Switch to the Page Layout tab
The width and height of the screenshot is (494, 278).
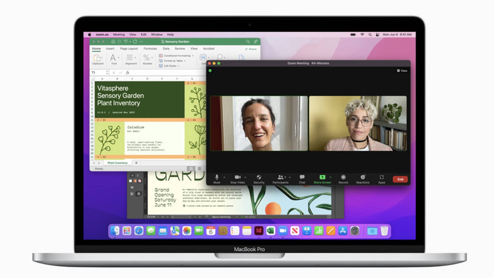[x=129, y=49]
